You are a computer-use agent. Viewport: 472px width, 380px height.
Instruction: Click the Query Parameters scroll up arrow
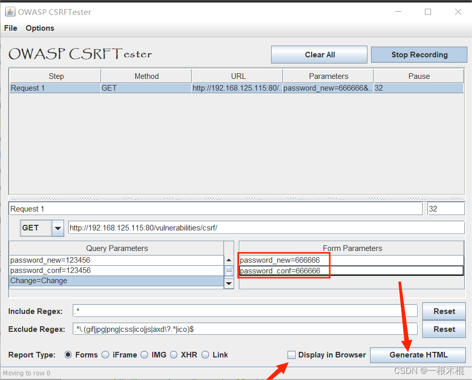(229, 260)
